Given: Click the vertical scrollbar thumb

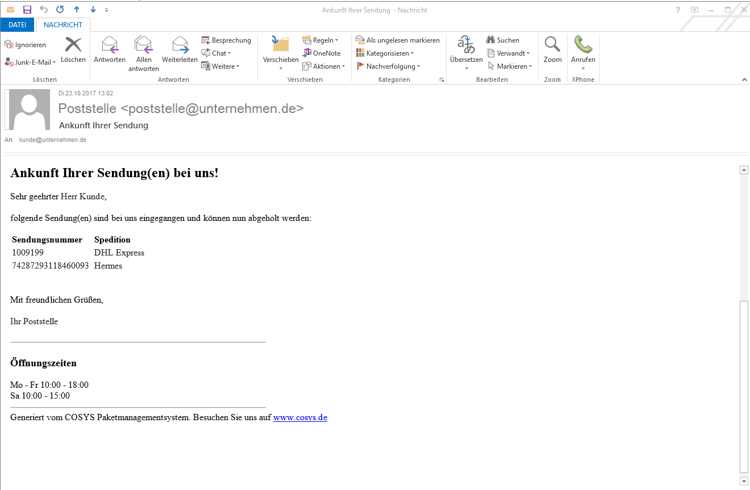Looking at the screenshot, I should (x=744, y=387).
